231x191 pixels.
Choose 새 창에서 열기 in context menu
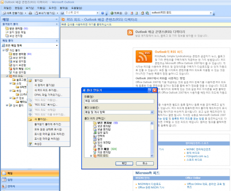coord(49,85)
